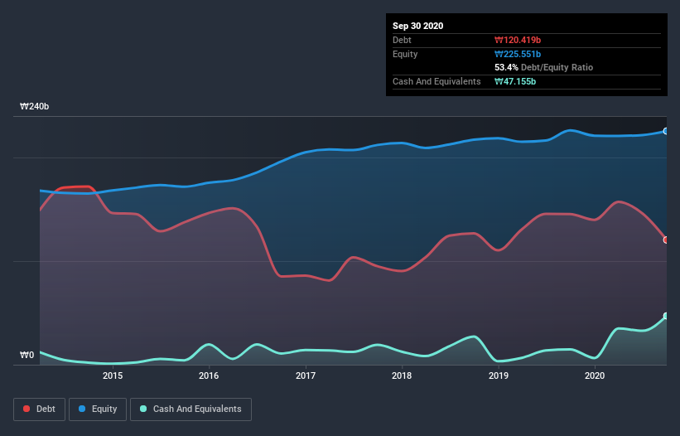Click the ₩120.419b debt value
Viewport: 680px width, 436px height.
(x=518, y=40)
